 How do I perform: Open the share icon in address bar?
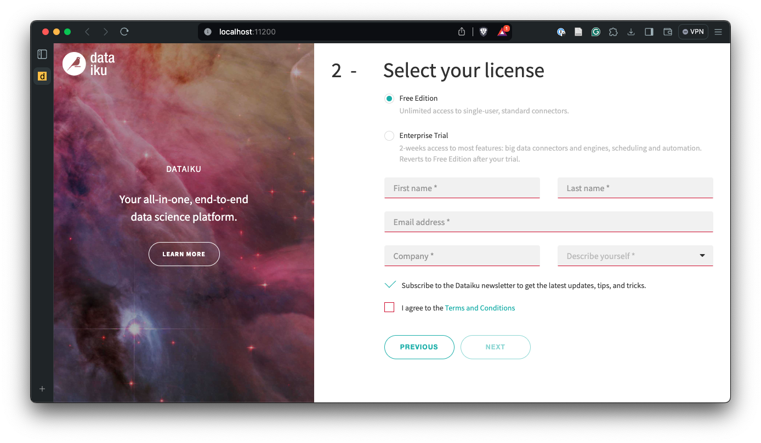[x=462, y=32]
